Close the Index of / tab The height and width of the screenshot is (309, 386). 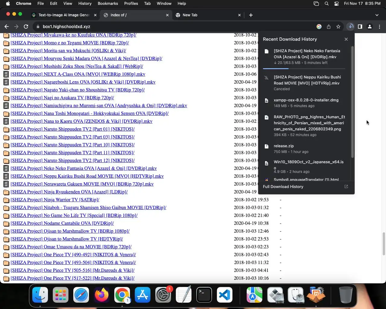click(167, 15)
